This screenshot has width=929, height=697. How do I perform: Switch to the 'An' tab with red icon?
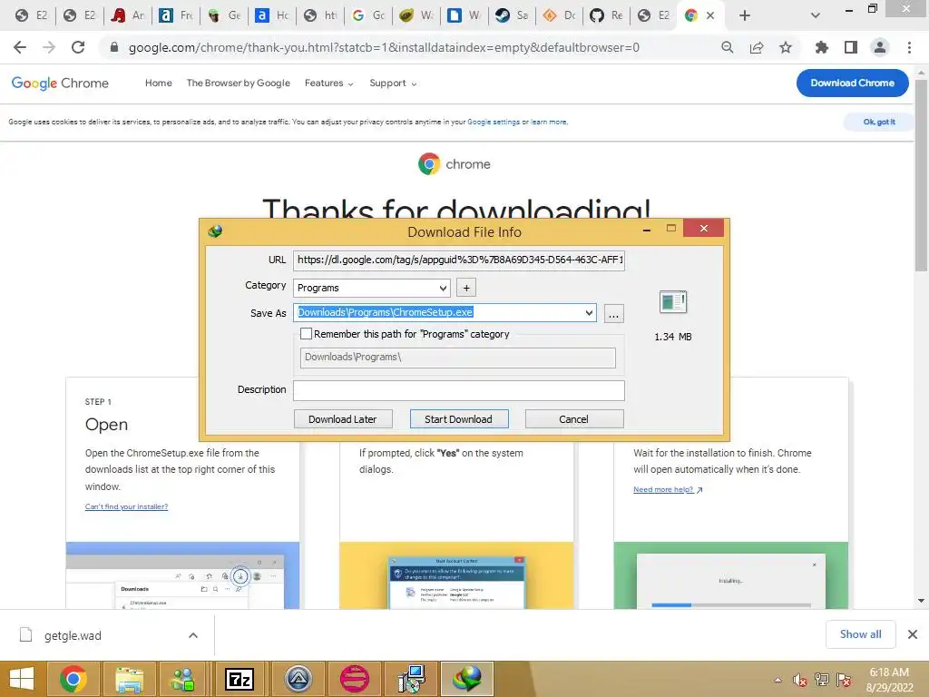(x=127, y=15)
